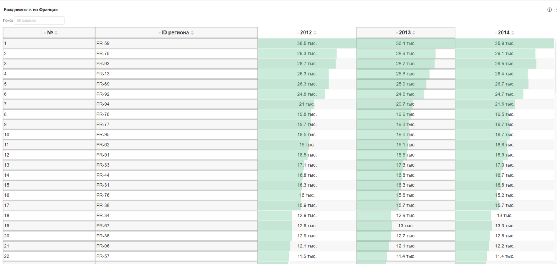Click the 36.5 тыс. value for 2012
Image resolution: width=560 pixels, height=264 pixels.
[307, 43]
